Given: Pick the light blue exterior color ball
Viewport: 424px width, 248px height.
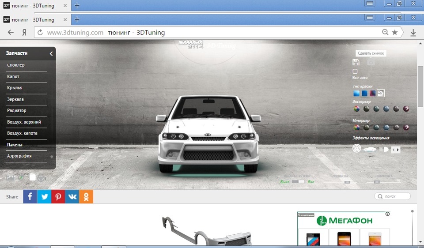Looking at the screenshot, I should (x=386, y=109).
